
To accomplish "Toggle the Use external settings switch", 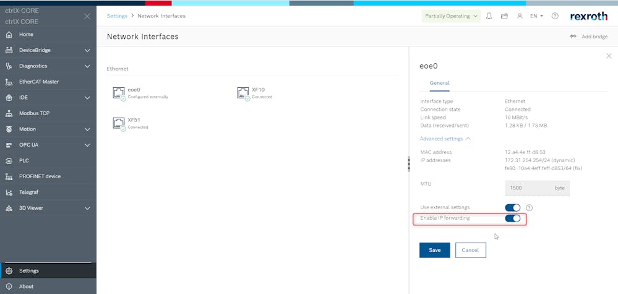I will coord(513,207).
